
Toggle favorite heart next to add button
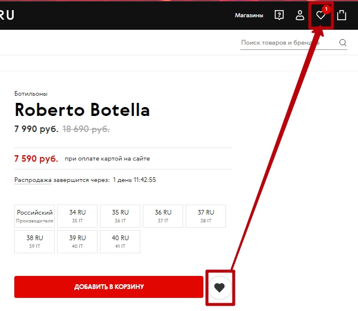click(x=219, y=287)
